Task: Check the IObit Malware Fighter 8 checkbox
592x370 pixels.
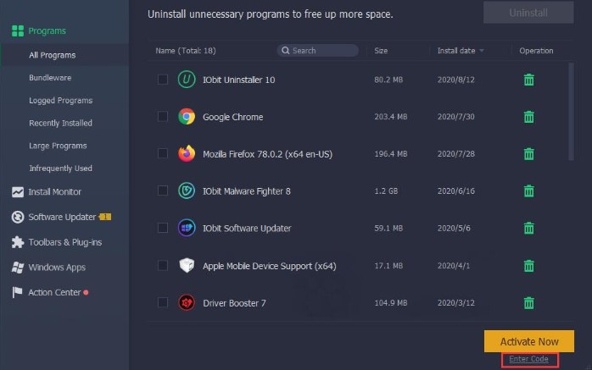Action: [163, 191]
